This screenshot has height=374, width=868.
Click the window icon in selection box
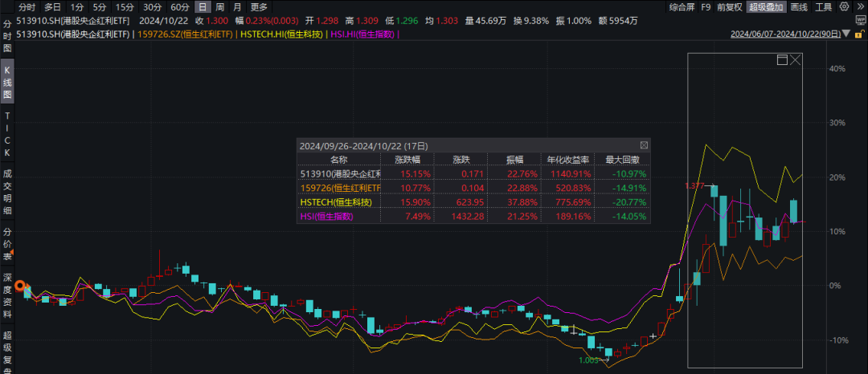782,60
